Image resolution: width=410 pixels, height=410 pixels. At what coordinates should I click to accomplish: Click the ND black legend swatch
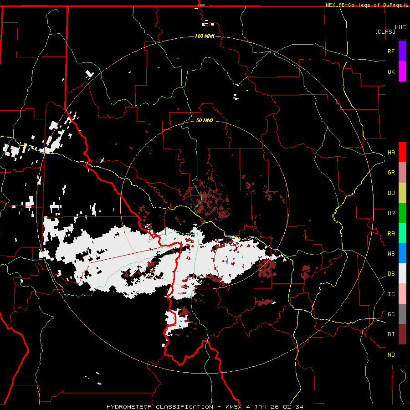[402, 354]
